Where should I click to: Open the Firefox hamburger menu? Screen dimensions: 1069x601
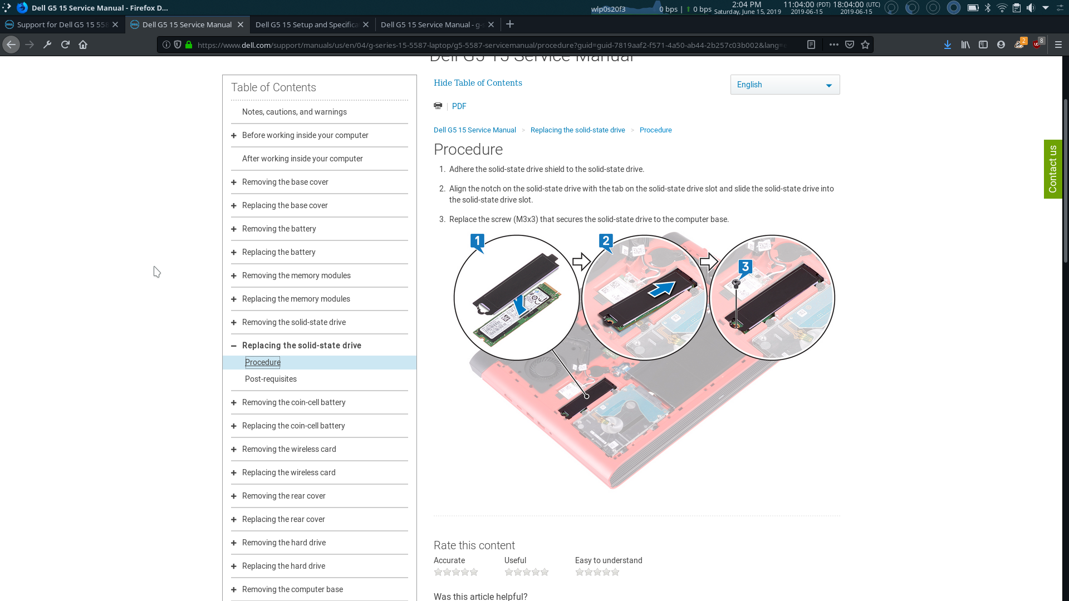pyautogui.click(x=1058, y=45)
